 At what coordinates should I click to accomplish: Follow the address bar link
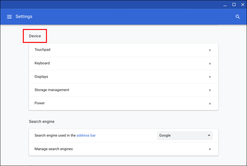coord(86,136)
